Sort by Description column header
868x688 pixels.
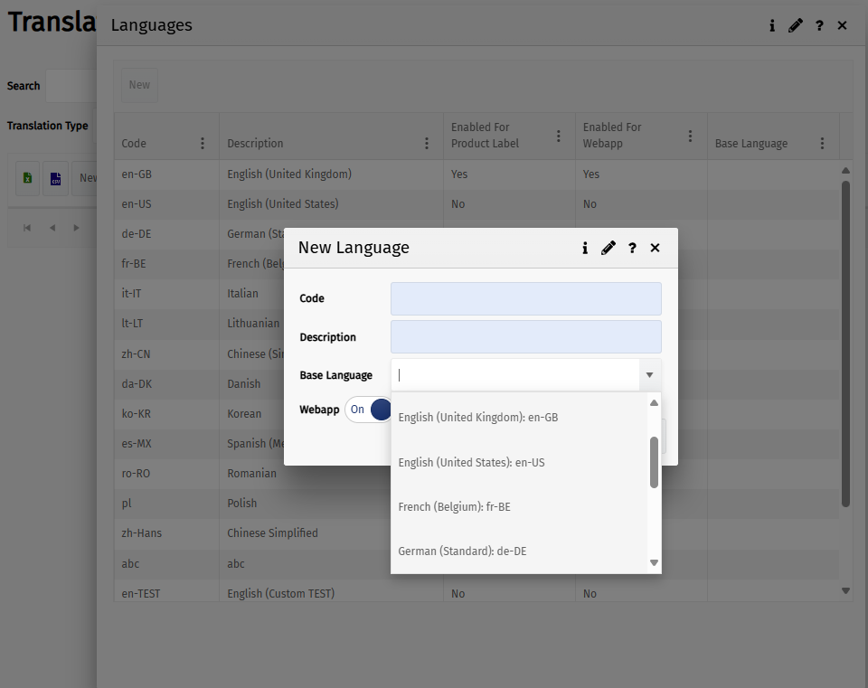[255, 144]
